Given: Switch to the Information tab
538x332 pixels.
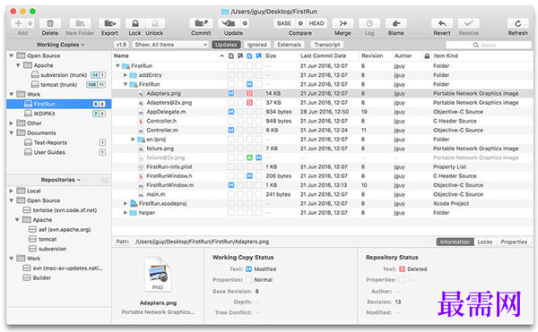Looking at the screenshot, I should 455,242.
